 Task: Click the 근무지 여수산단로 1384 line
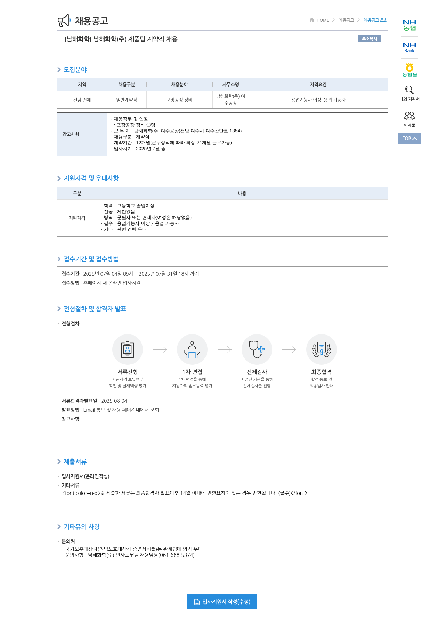[176, 131]
